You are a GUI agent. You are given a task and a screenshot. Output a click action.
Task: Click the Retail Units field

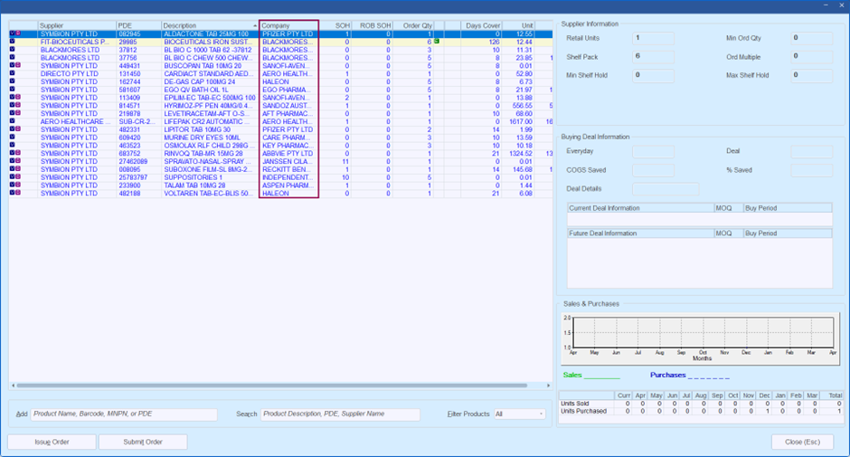click(x=653, y=38)
